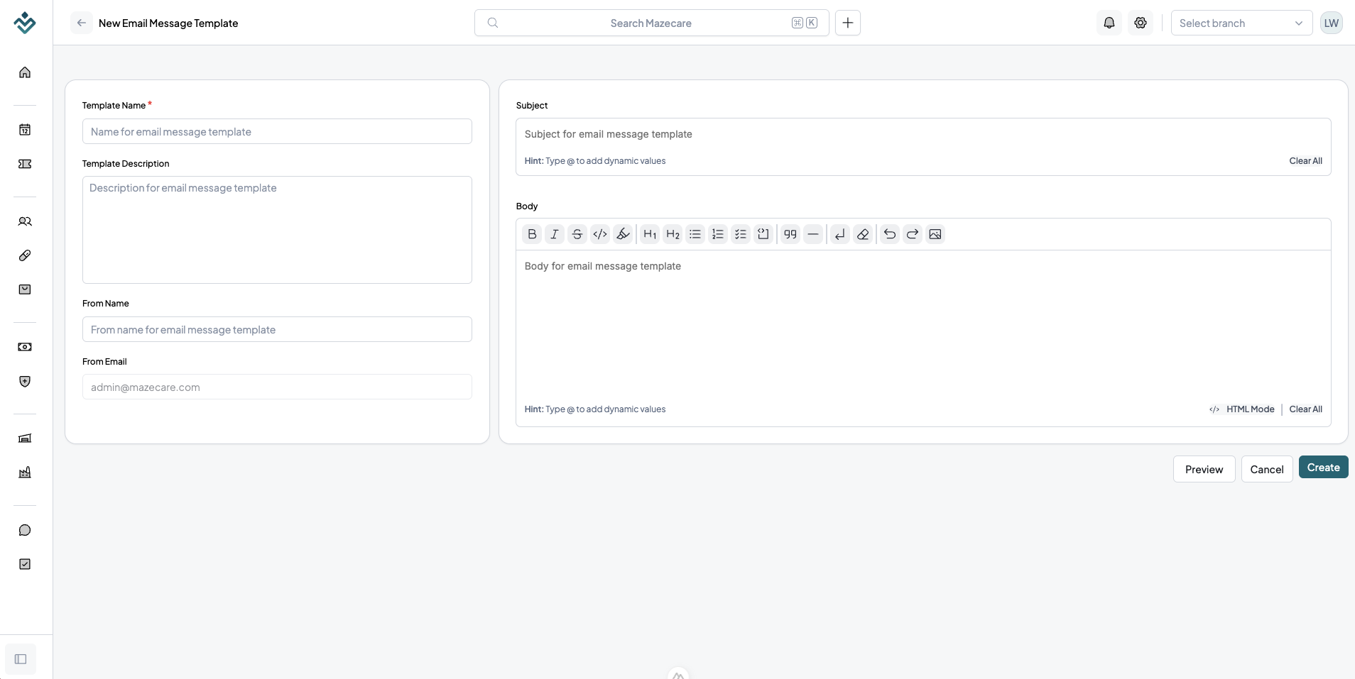This screenshot has height=679, width=1355.
Task: Open the shield insurance icon in the sidebar
Action: coord(25,381)
